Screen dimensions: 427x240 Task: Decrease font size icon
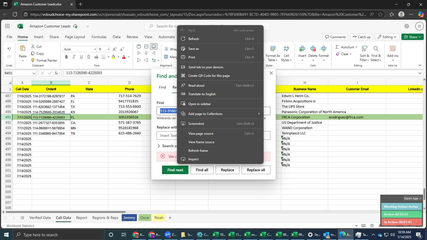(122, 49)
